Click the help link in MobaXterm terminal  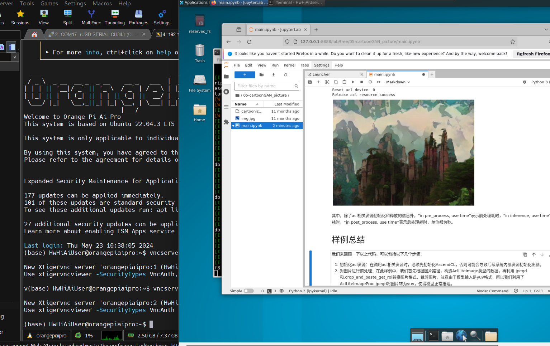point(164,52)
